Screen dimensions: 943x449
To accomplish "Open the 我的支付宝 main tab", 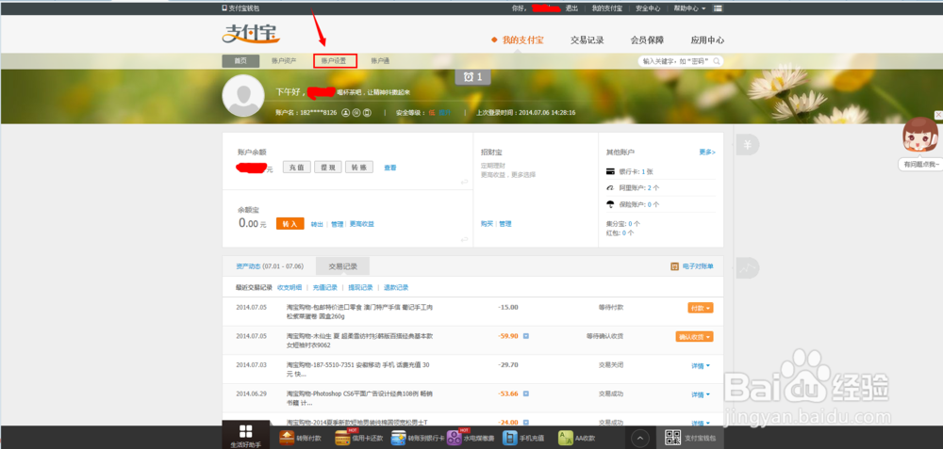I will (522, 40).
